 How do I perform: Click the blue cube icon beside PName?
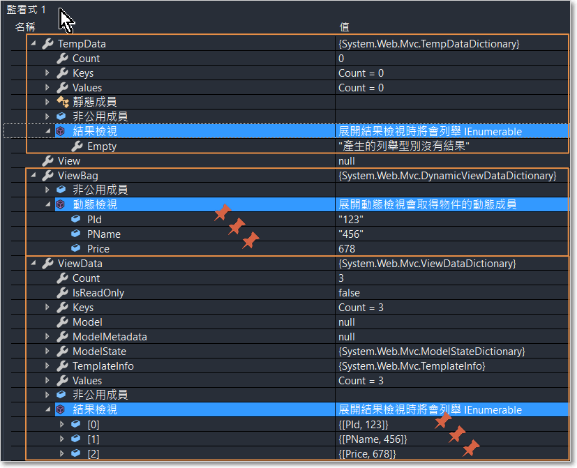pyautogui.click(x=76, y=234)
